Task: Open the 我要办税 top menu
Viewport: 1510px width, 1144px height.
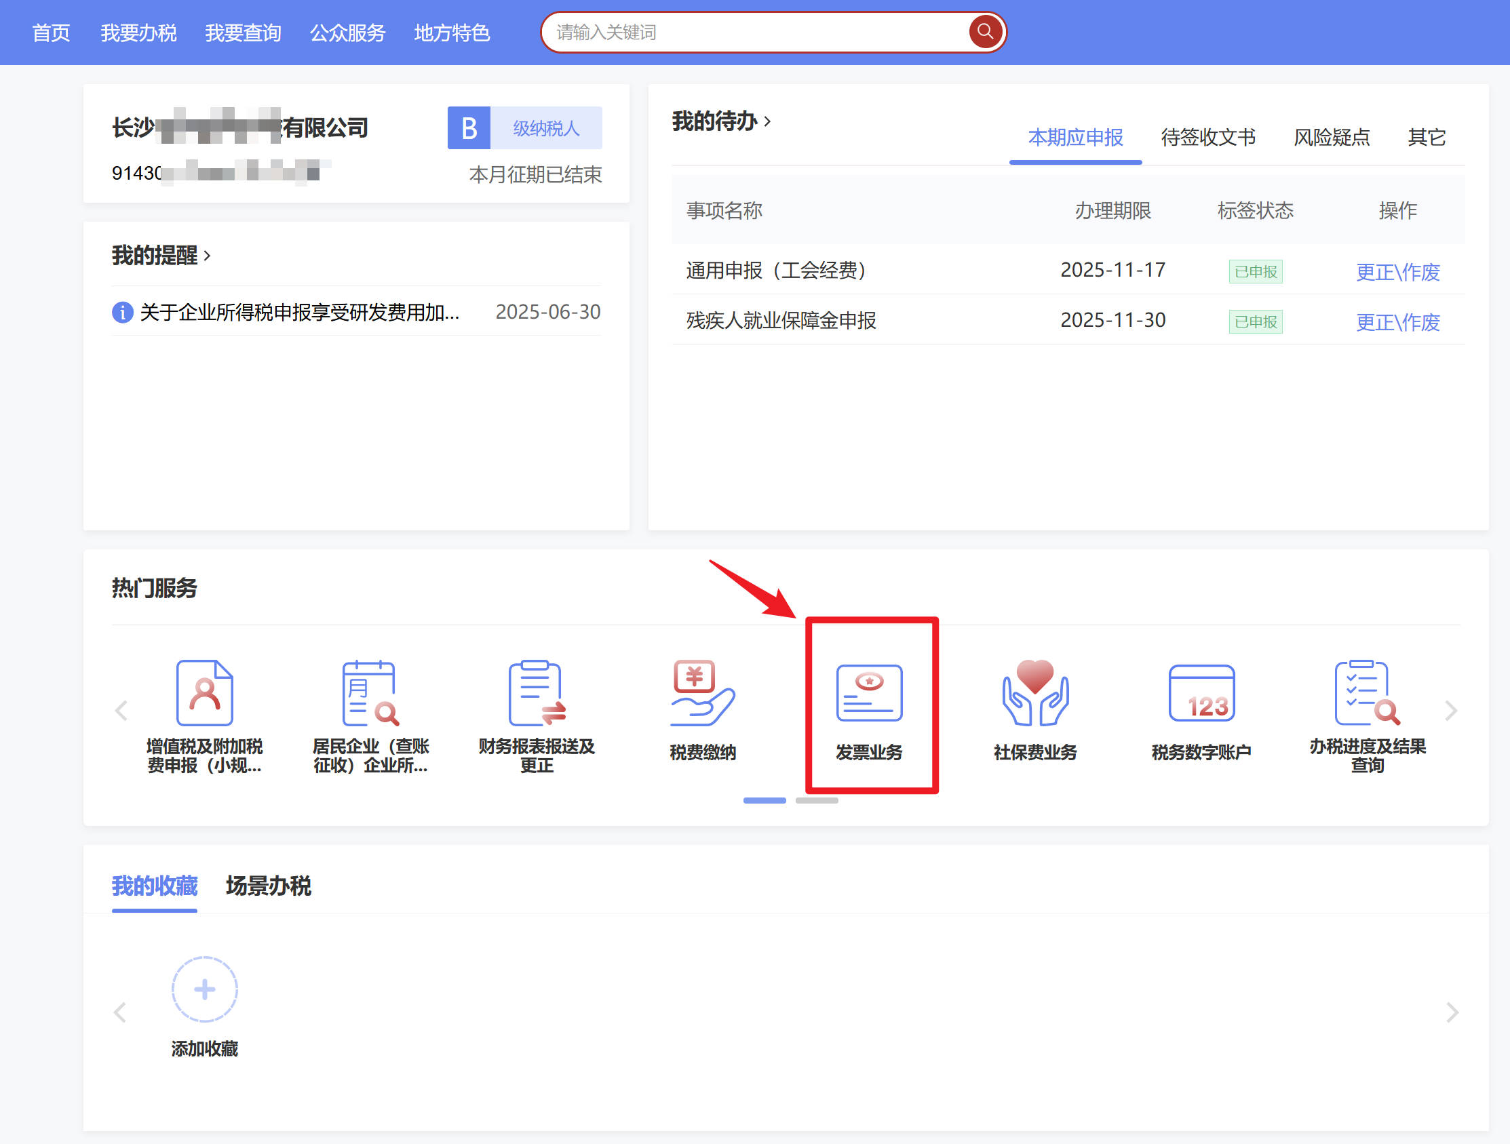Action: (138, 33)
